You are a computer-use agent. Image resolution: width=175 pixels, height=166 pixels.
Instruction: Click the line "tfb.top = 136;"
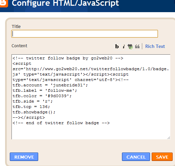point(31,107)
